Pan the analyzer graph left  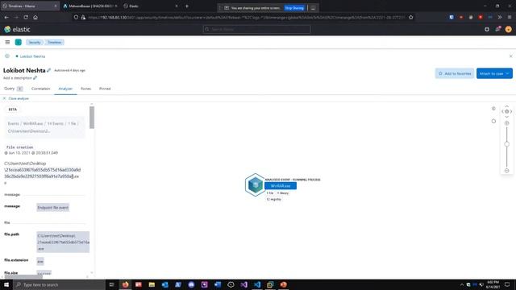502,111
